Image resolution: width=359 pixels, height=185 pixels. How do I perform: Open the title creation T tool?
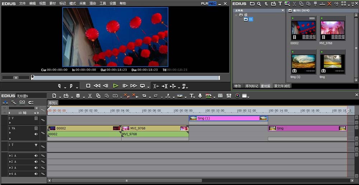pos(192,96)
